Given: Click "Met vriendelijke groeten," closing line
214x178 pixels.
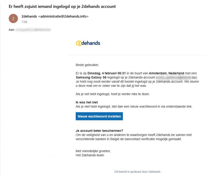Looking at the screenshot, I should click(x=93, y=151).
